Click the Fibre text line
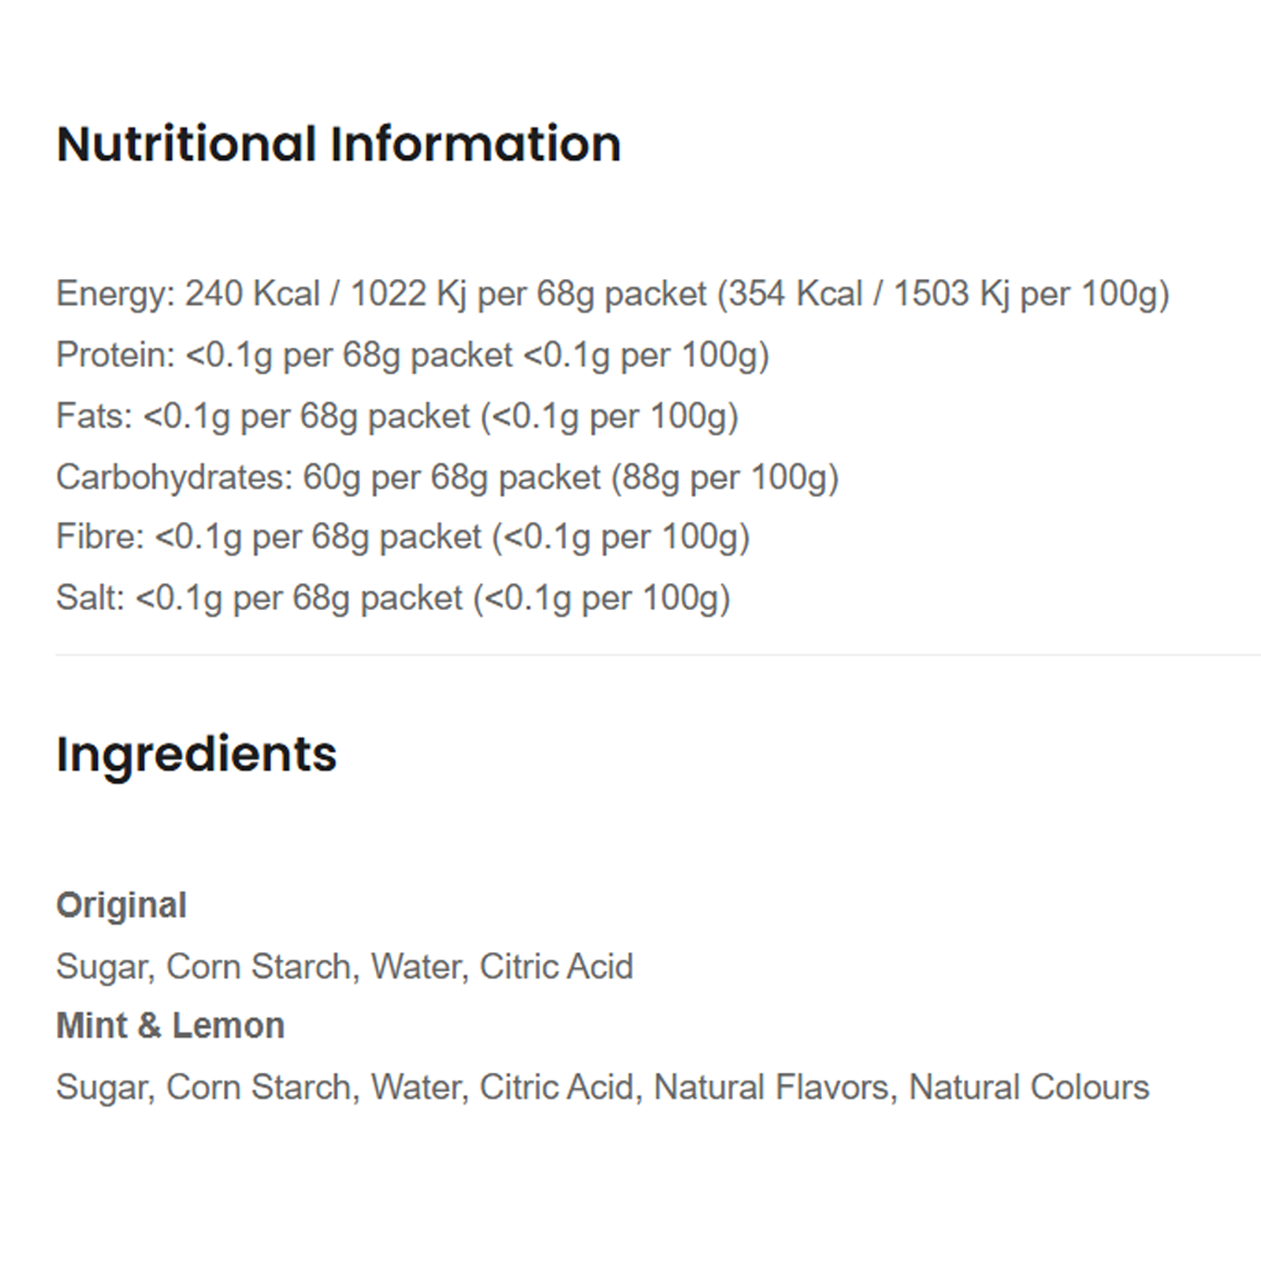The height and width of the screenshot is (1261, 1261). 403,538
